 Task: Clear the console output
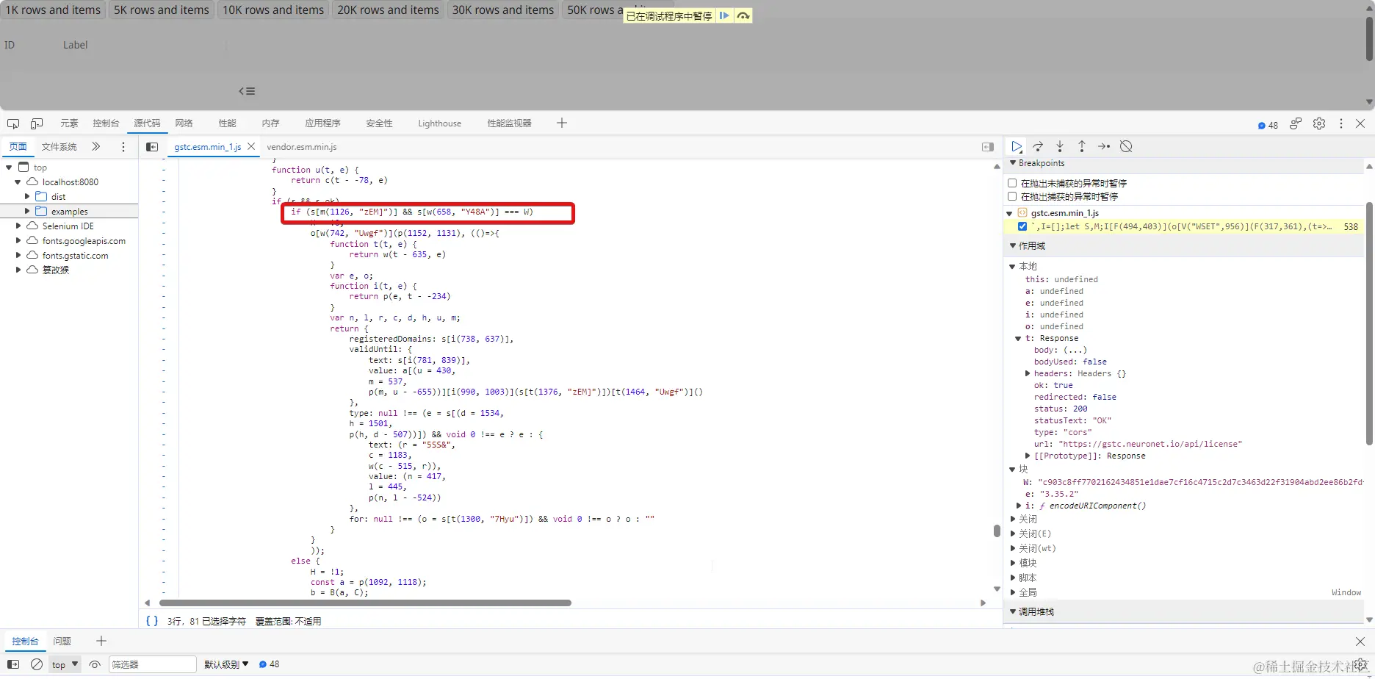(x=37, y=664)
